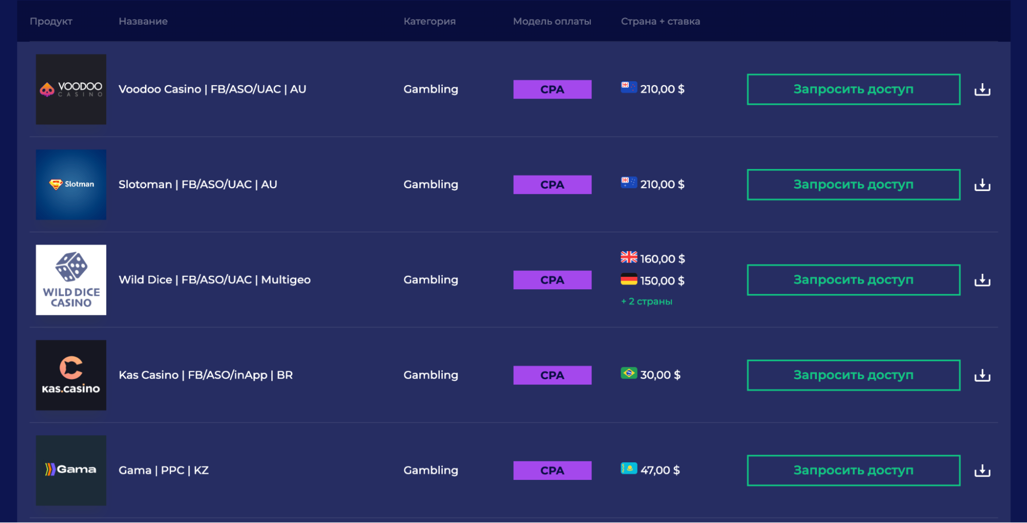Click the 210,00 $ rate for Voodoo Casino

click(x=662, y=89)
